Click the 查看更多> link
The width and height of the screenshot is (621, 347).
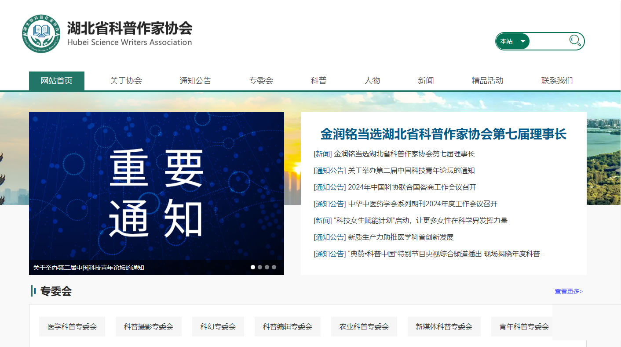pos(568,291)
